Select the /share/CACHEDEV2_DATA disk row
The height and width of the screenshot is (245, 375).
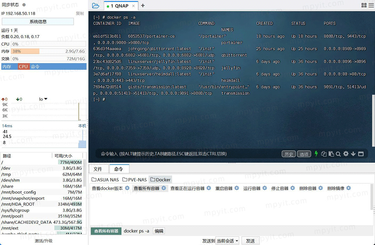tap(42, 222)
